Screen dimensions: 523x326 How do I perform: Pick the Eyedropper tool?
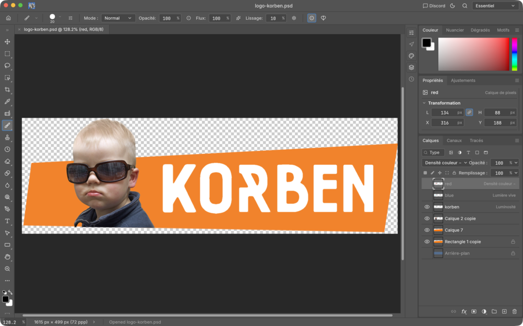click(7, 102)
